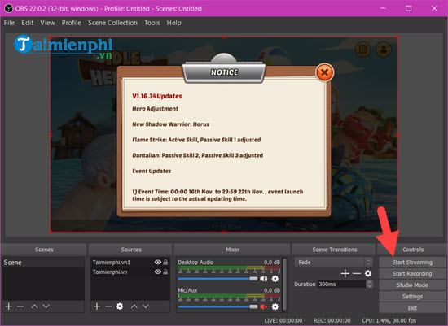
Task: Toggle visibility of Taimienphi.vn1 source
Action: tap(158, 262)
